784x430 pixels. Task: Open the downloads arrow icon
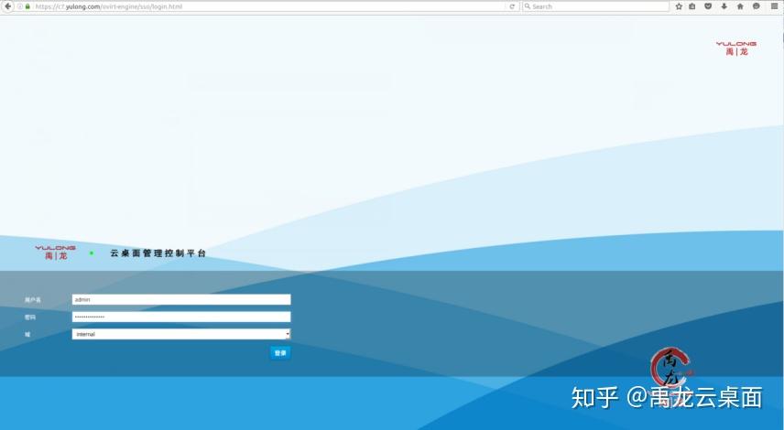(x=724, y=6)
